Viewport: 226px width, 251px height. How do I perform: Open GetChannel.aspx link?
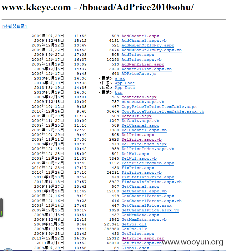(x=140, y=186)
